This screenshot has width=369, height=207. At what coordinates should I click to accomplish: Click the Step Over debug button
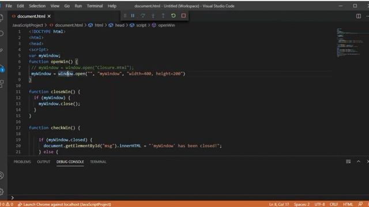(143, 16)
